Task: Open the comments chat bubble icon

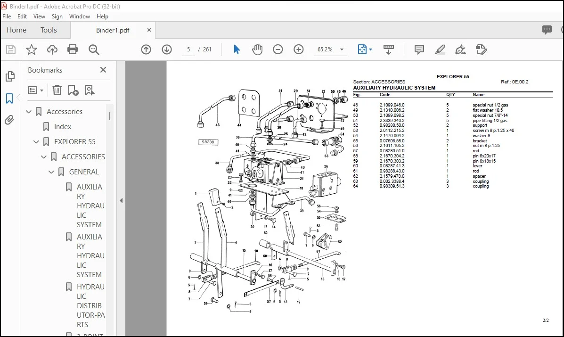Action: pyautogui.click(x=547, y=30)
